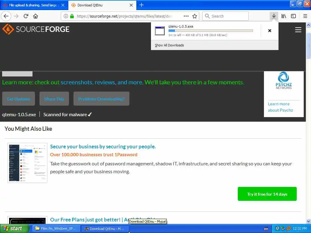Open the Library toolbar icon
The height and width of the screenshot is (233, 311).
point(284,16)
